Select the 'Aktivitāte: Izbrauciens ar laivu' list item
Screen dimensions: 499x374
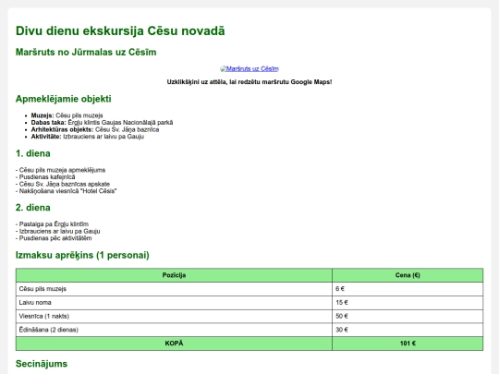click(88, 137)
